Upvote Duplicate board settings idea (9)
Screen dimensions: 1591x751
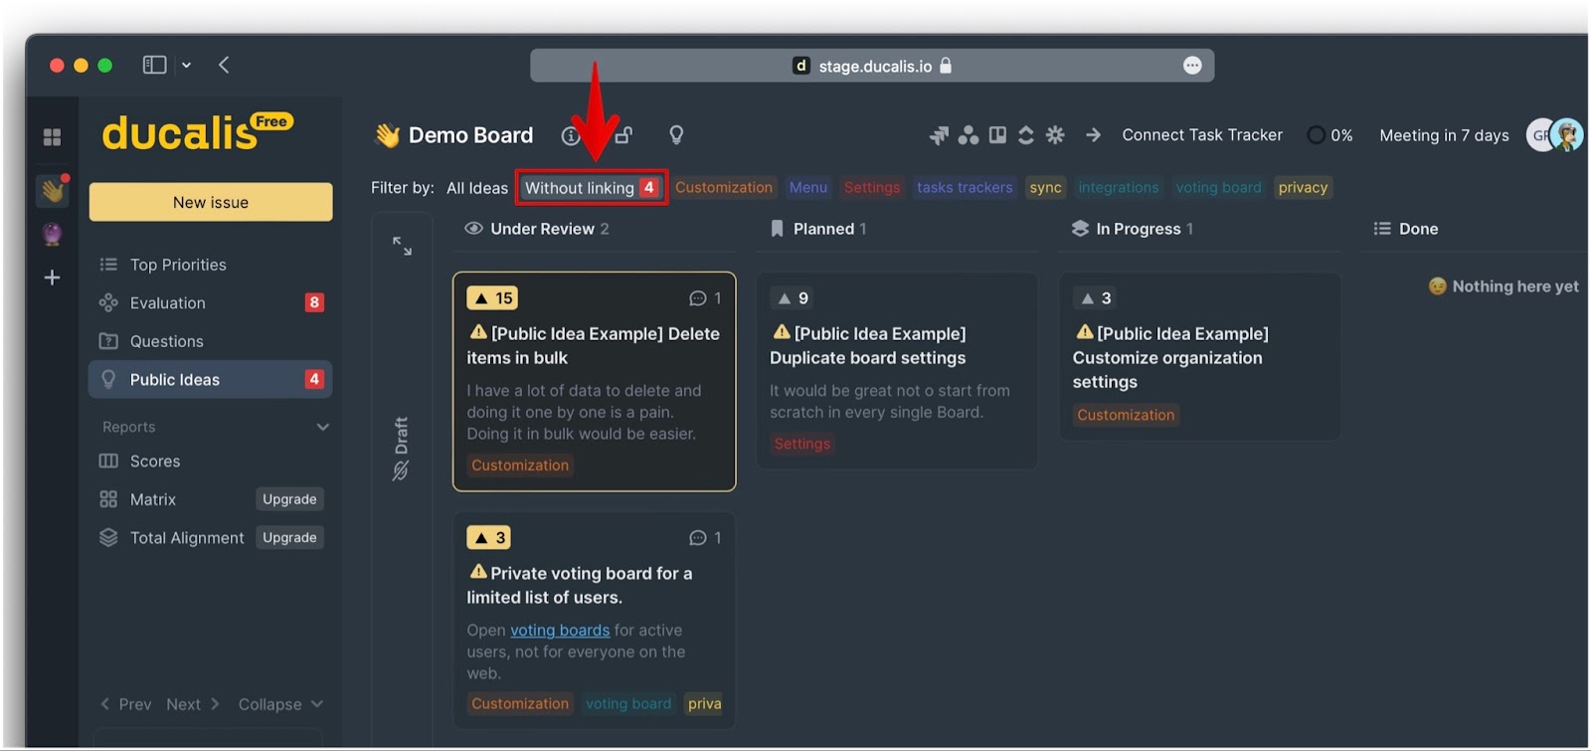793,298
